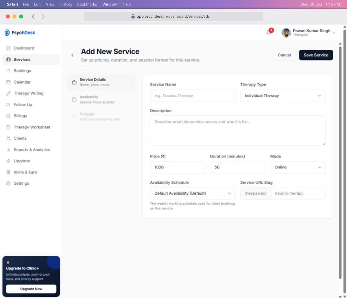Open Therapy Worksheet page

click(31, 127)
